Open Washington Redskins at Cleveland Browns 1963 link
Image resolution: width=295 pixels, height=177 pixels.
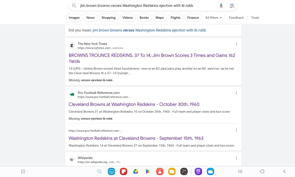tap(136, 138)
